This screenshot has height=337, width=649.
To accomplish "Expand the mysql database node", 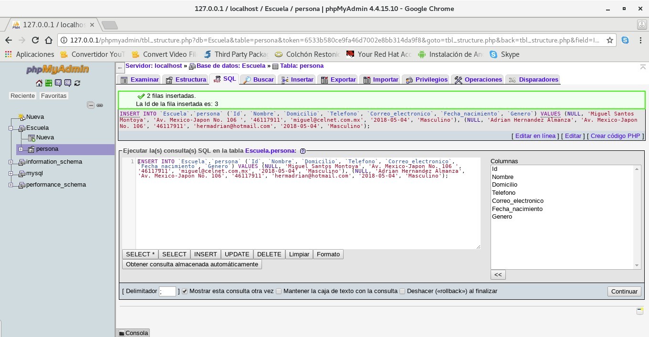I will tap(11, 173).
